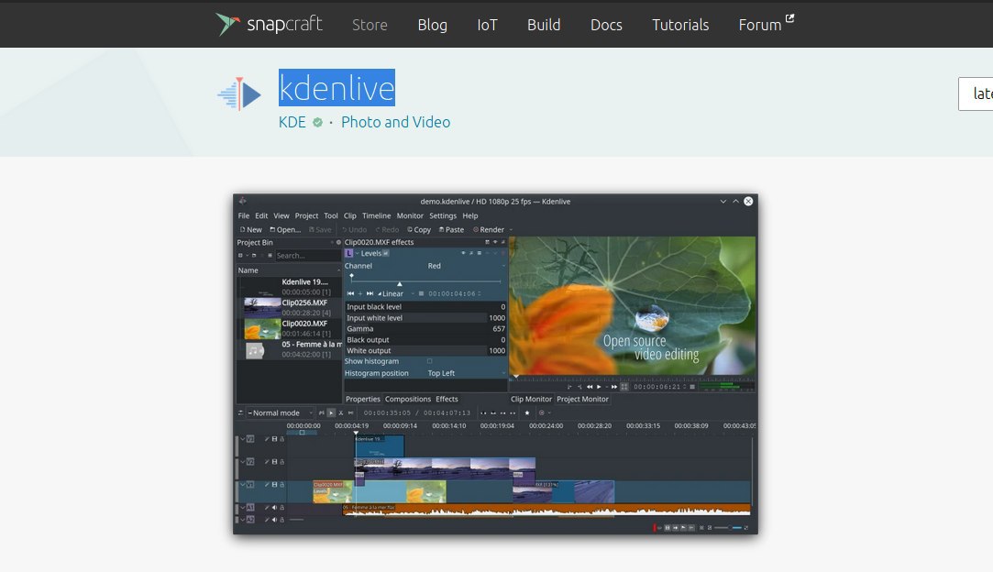Switch to the Clip Monitor tab

(x=531, y=399)
